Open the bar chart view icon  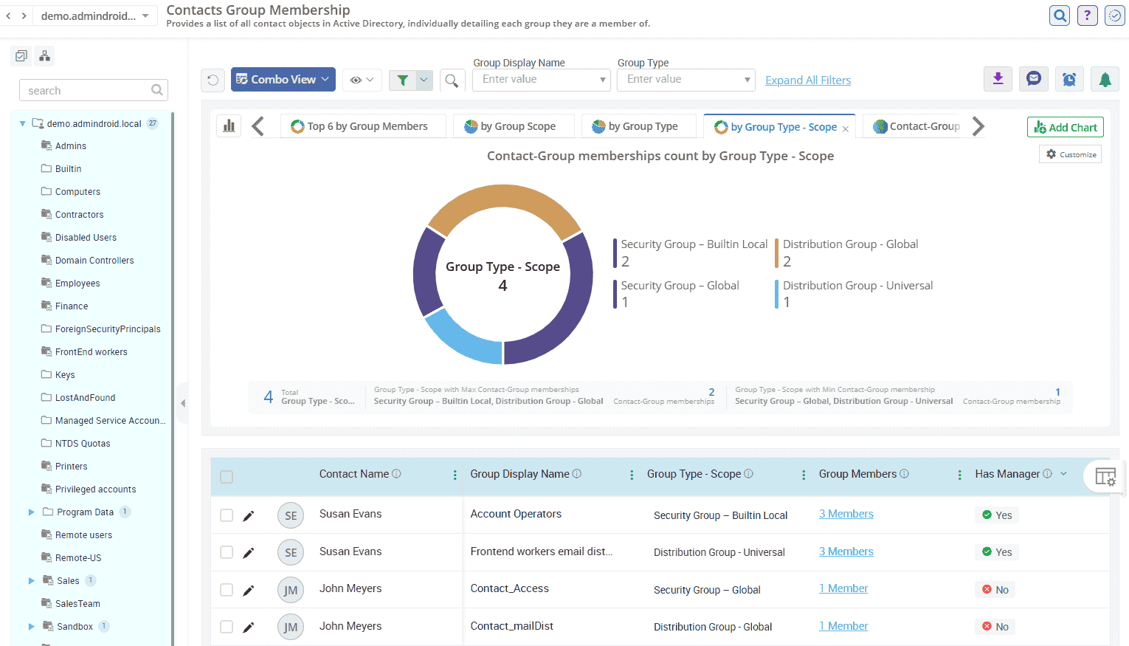pyautogui.click(x=229, y=126)
